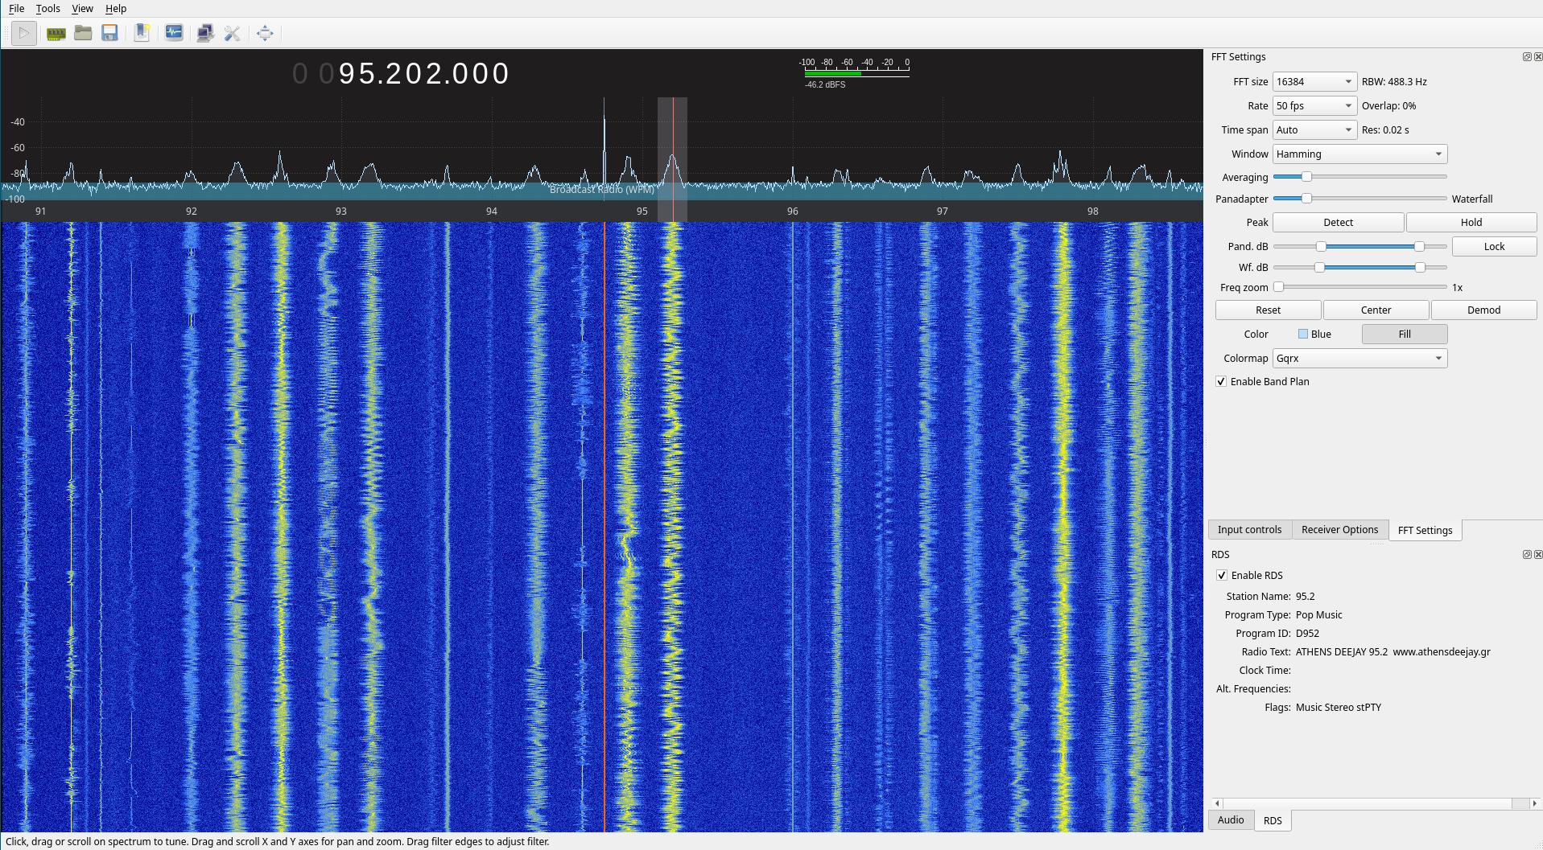Switch to the Audio tab
This screenshot has width=1543, height=850.
coord(1230,820)
